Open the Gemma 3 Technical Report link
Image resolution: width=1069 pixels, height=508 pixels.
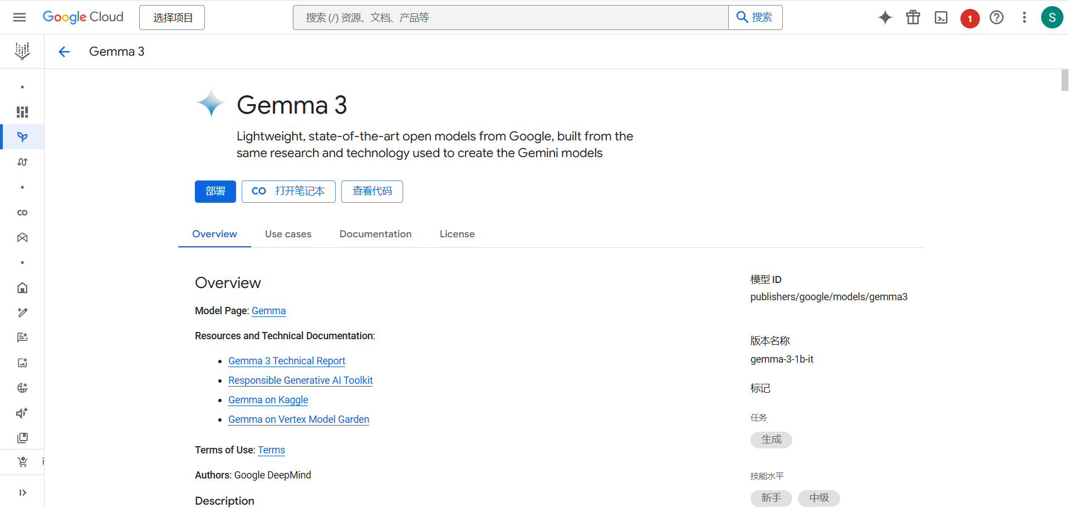[287, 361]
